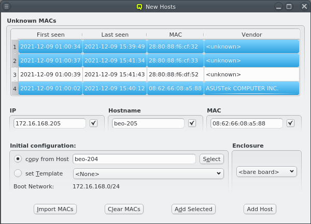
Task: Open the window menu icon in title bar
Action: (x=6, y=7)
